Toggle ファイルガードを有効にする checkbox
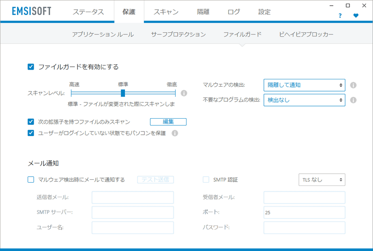Screen dimensions: 373x251 tap(31, 67)
